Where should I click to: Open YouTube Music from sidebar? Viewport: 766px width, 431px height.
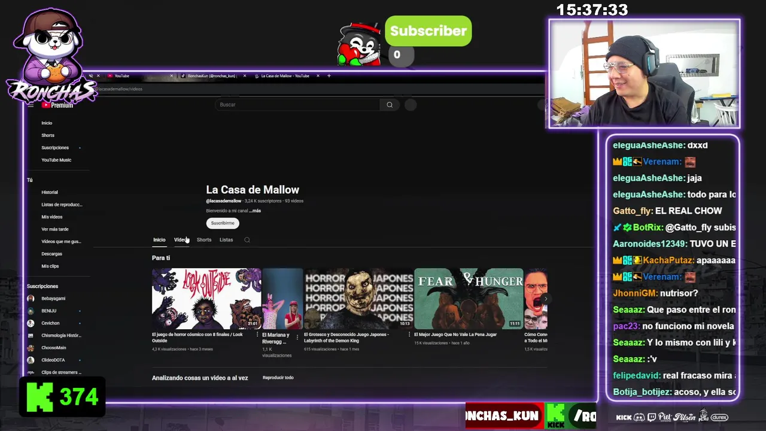point(56,160)
